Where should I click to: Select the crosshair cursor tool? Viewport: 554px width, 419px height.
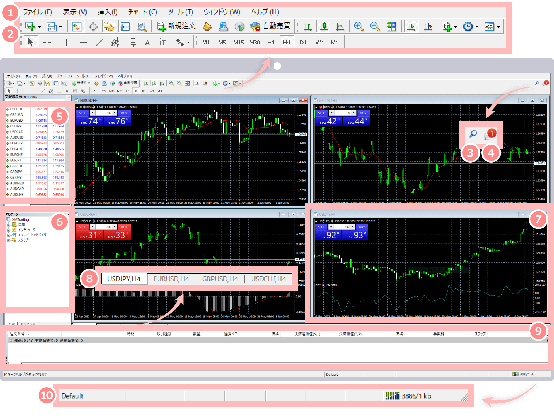click(47, 42)
